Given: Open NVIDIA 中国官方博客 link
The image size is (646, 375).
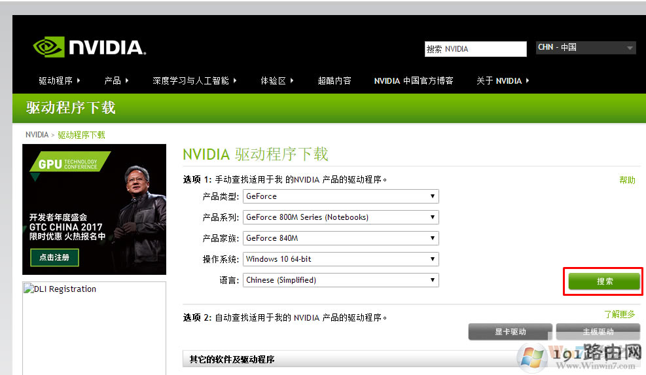Looking at the screenshot, I should coord(414,80).
